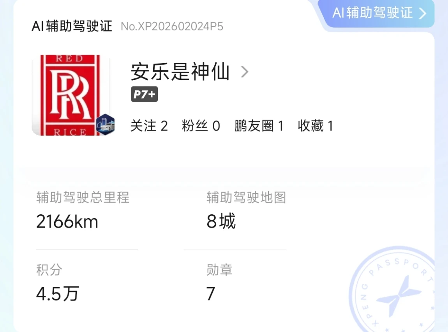This screenshot has width=448, height=332.
Task: Tap the P7+ car model badge
Action: click(x=144, y=94)
